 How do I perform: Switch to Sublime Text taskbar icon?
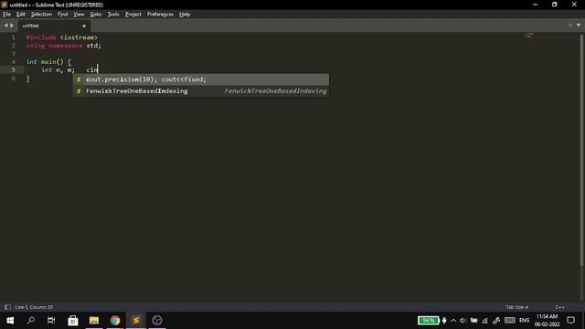point(136,321)
